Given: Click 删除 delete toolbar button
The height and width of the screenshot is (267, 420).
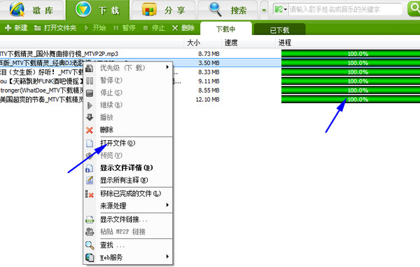Looking at the screenshot, I should coord(183,27).
